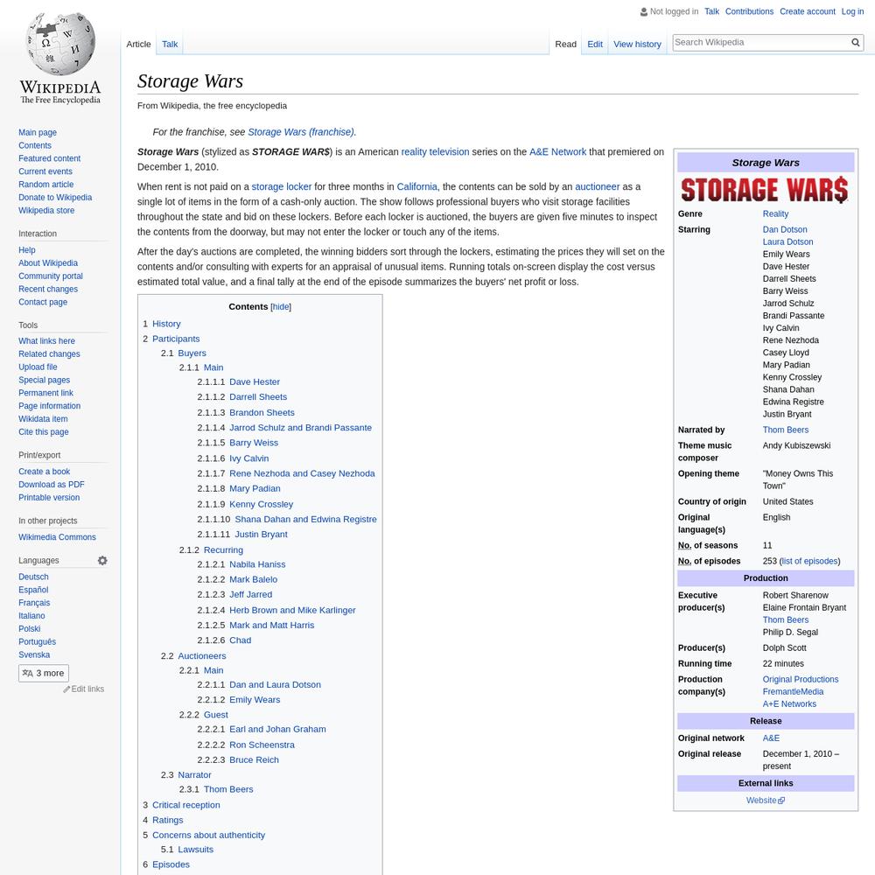Click the search magnifier icon
Screen dimensions: 875x875
click(x=855, y=42)
